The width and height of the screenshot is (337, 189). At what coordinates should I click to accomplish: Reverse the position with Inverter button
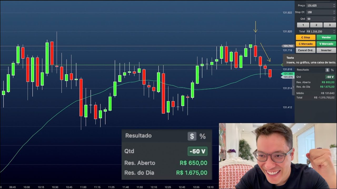[x=326, y=50]
